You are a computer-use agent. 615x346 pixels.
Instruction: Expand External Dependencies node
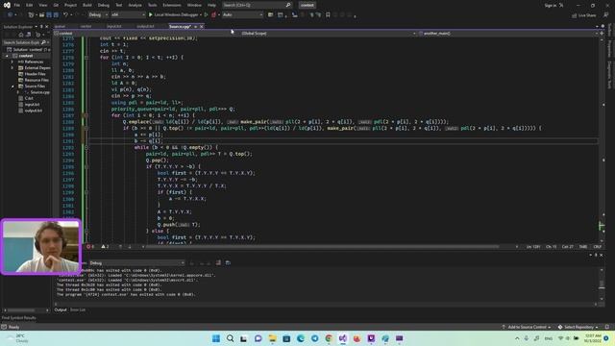point(12,68)
